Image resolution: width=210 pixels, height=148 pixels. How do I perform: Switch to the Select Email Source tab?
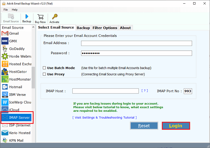coord(56,28)
